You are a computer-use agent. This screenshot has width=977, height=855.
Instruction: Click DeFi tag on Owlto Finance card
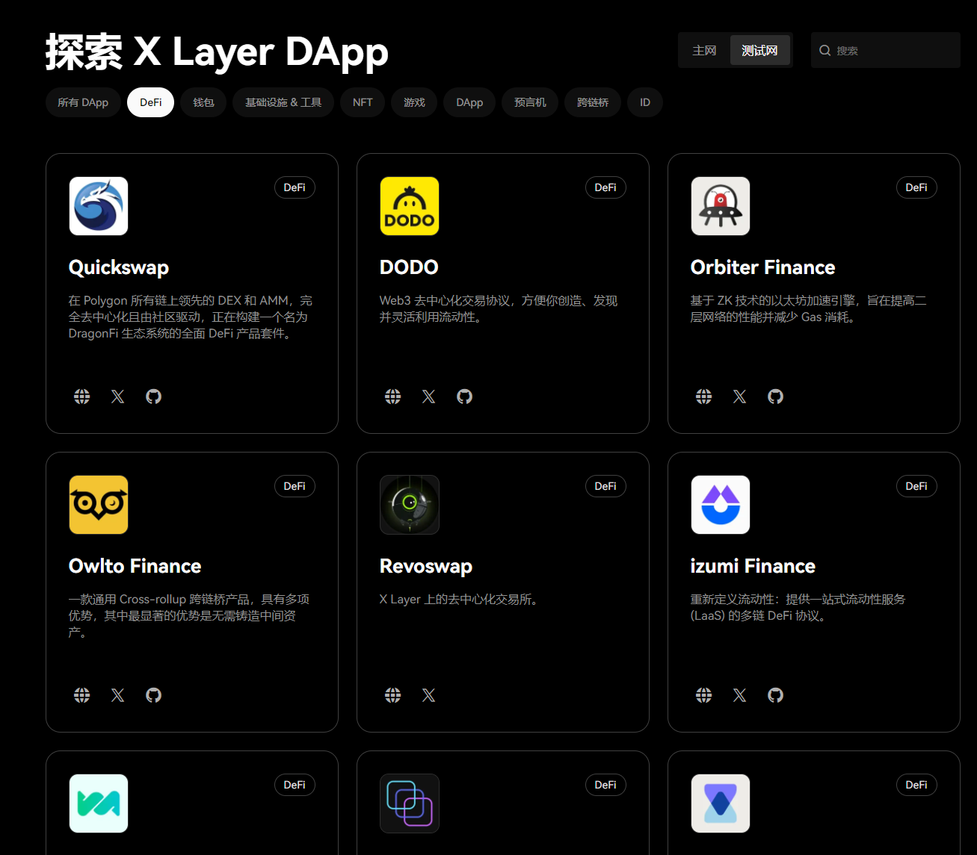point(295,486)
